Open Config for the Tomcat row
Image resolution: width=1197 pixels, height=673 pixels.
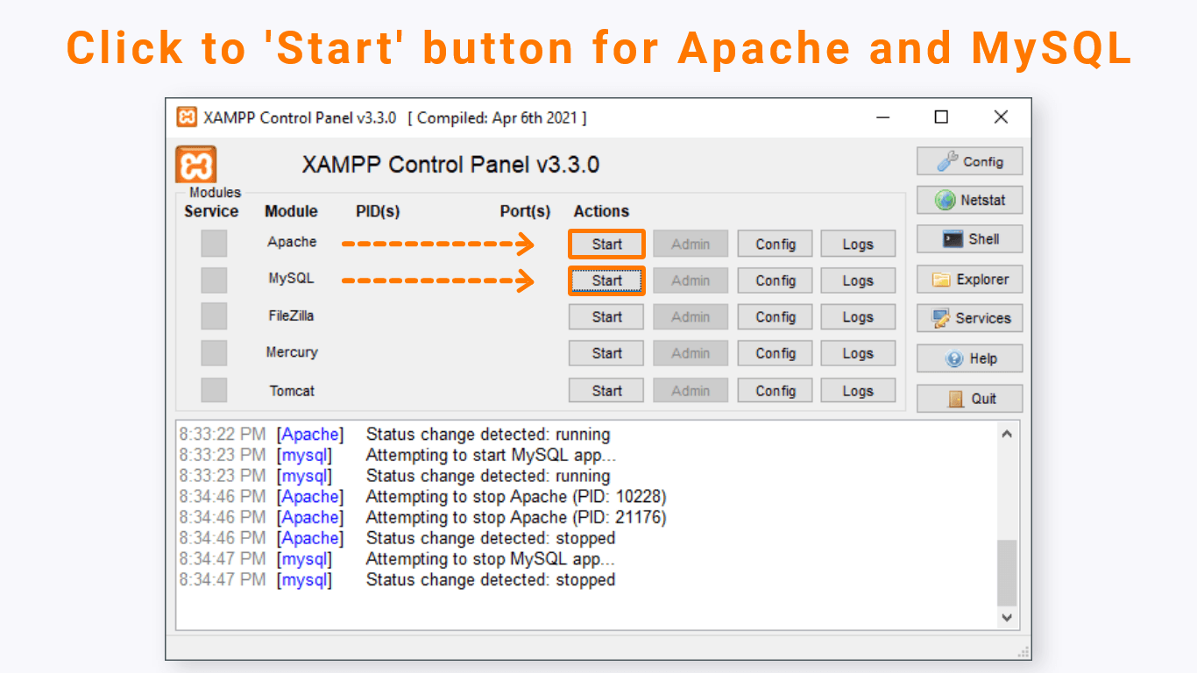click(x=776, y=391)
